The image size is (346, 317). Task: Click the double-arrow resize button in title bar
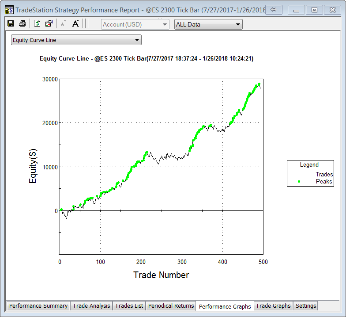[274, 10]
